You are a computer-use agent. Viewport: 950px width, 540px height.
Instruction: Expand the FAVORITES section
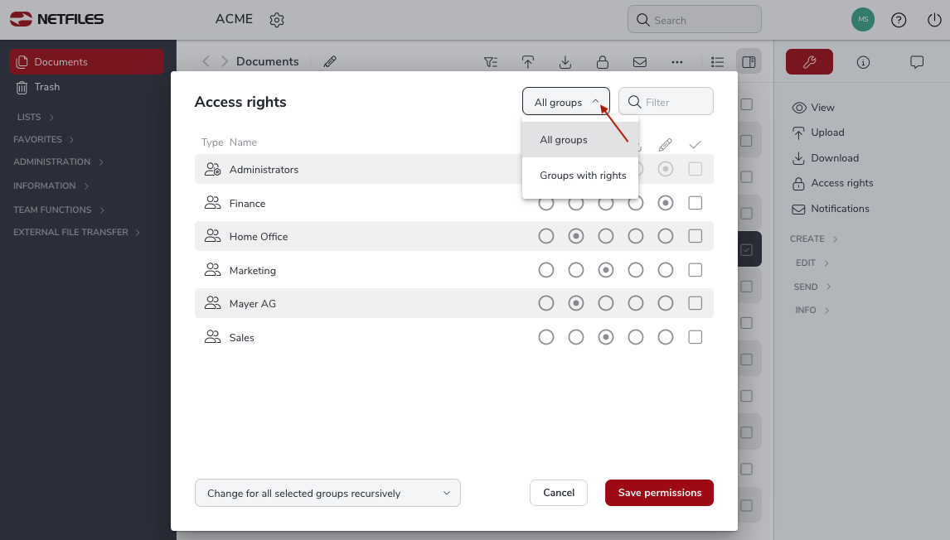pos(44,139)
